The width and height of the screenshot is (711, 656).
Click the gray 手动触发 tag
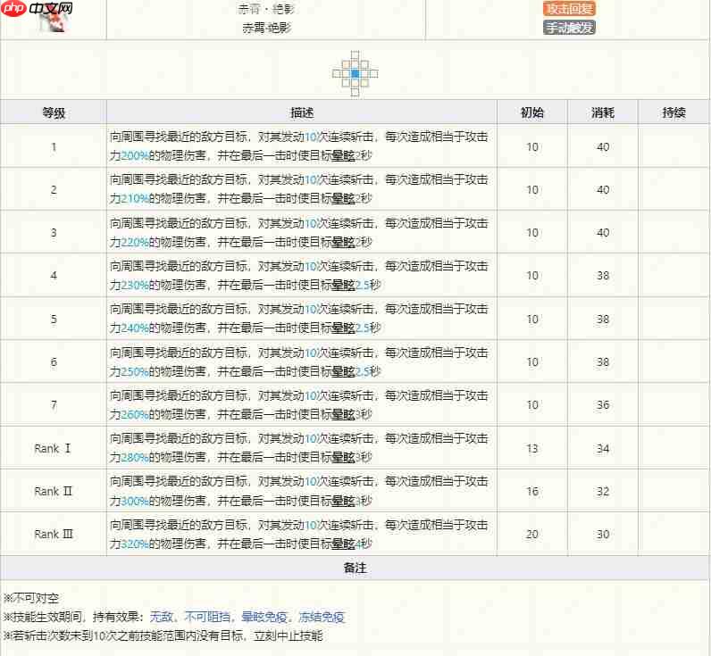[569, 28]
